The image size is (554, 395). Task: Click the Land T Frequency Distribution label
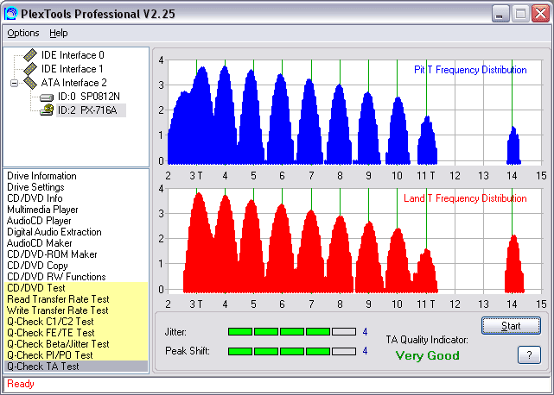click(x=465, y=198)
